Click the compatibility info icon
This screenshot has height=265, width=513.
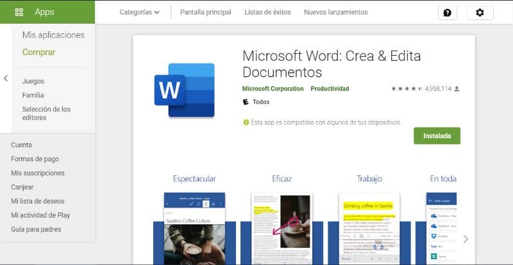[x=246, y=122]
